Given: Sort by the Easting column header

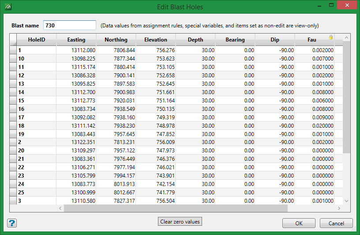Looking at the screenshot, I should pos(76,40).
